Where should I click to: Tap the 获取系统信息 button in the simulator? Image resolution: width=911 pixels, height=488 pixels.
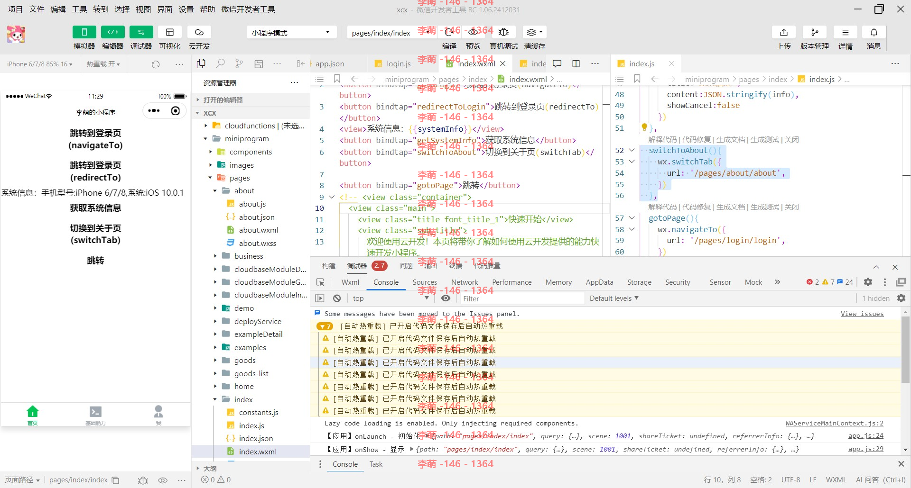pos(95,208)
